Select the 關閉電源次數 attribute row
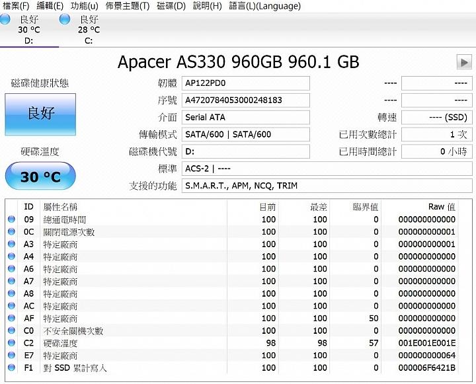476x384 pixels. point(233,231)
